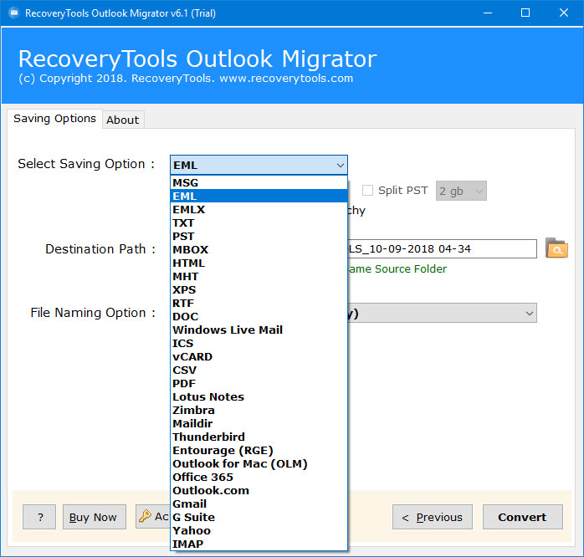Toggle the Split PST checkbox
The height and width of the screenshot is (557, 584).
(367, 190)
